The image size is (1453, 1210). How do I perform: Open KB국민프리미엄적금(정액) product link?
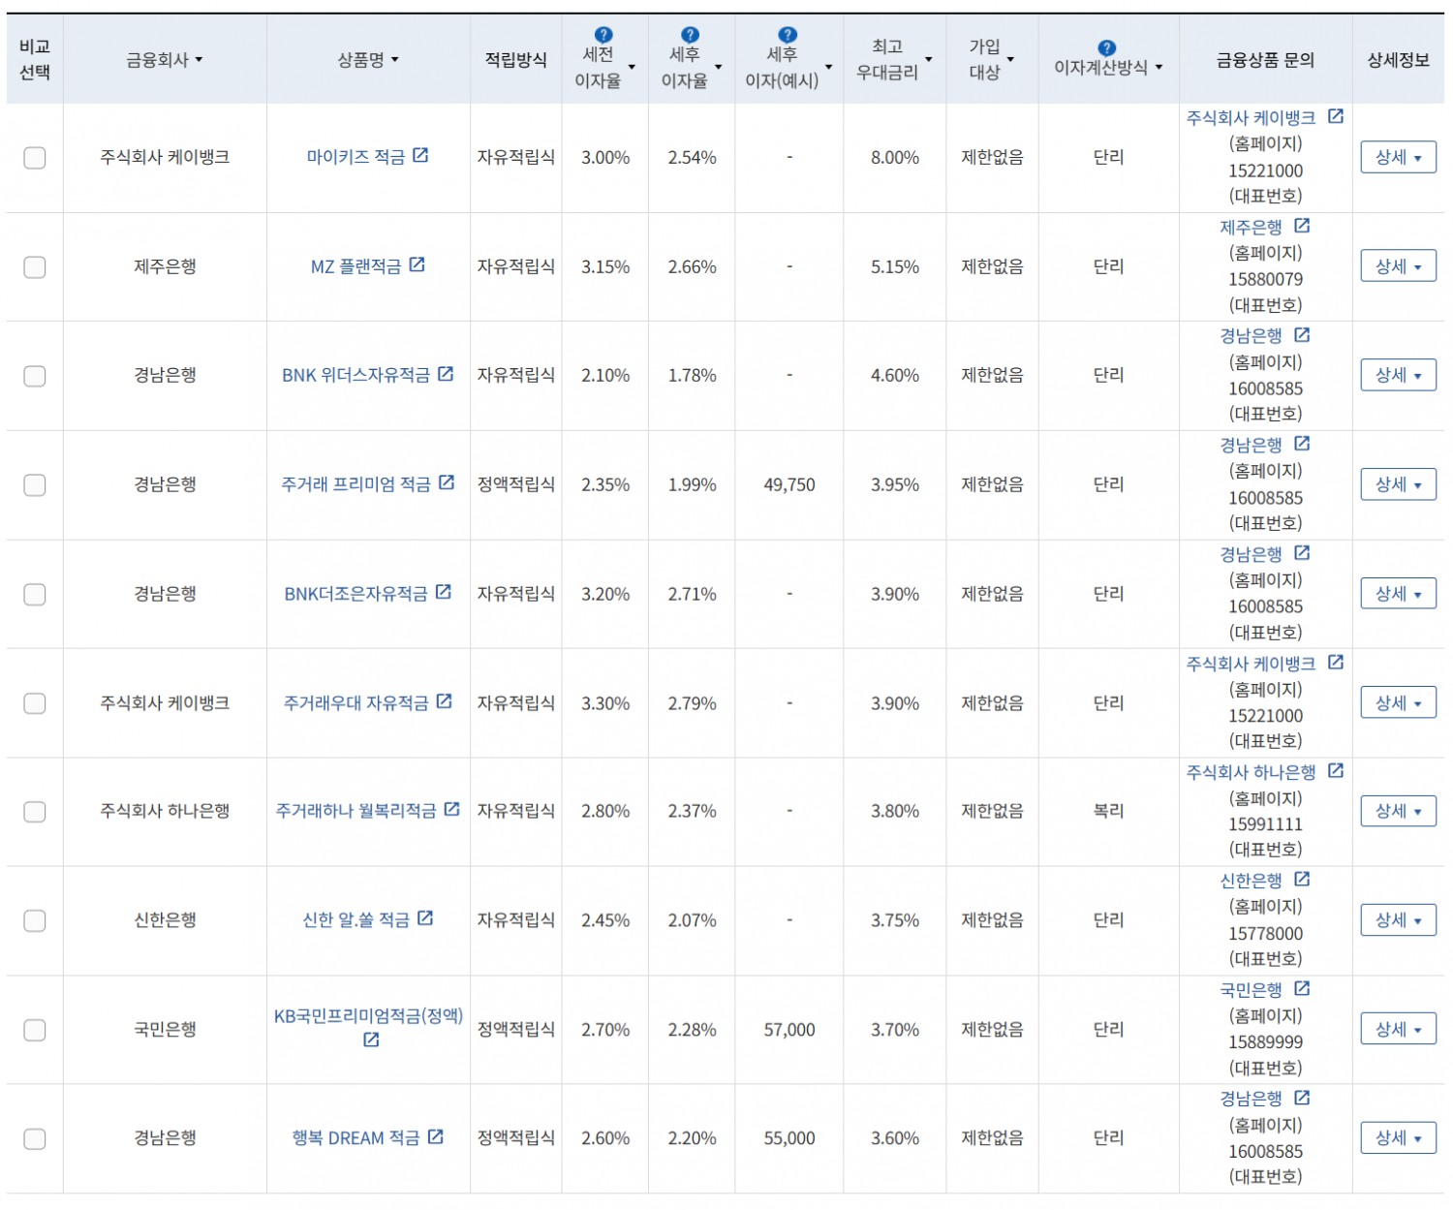point(368,1016)
